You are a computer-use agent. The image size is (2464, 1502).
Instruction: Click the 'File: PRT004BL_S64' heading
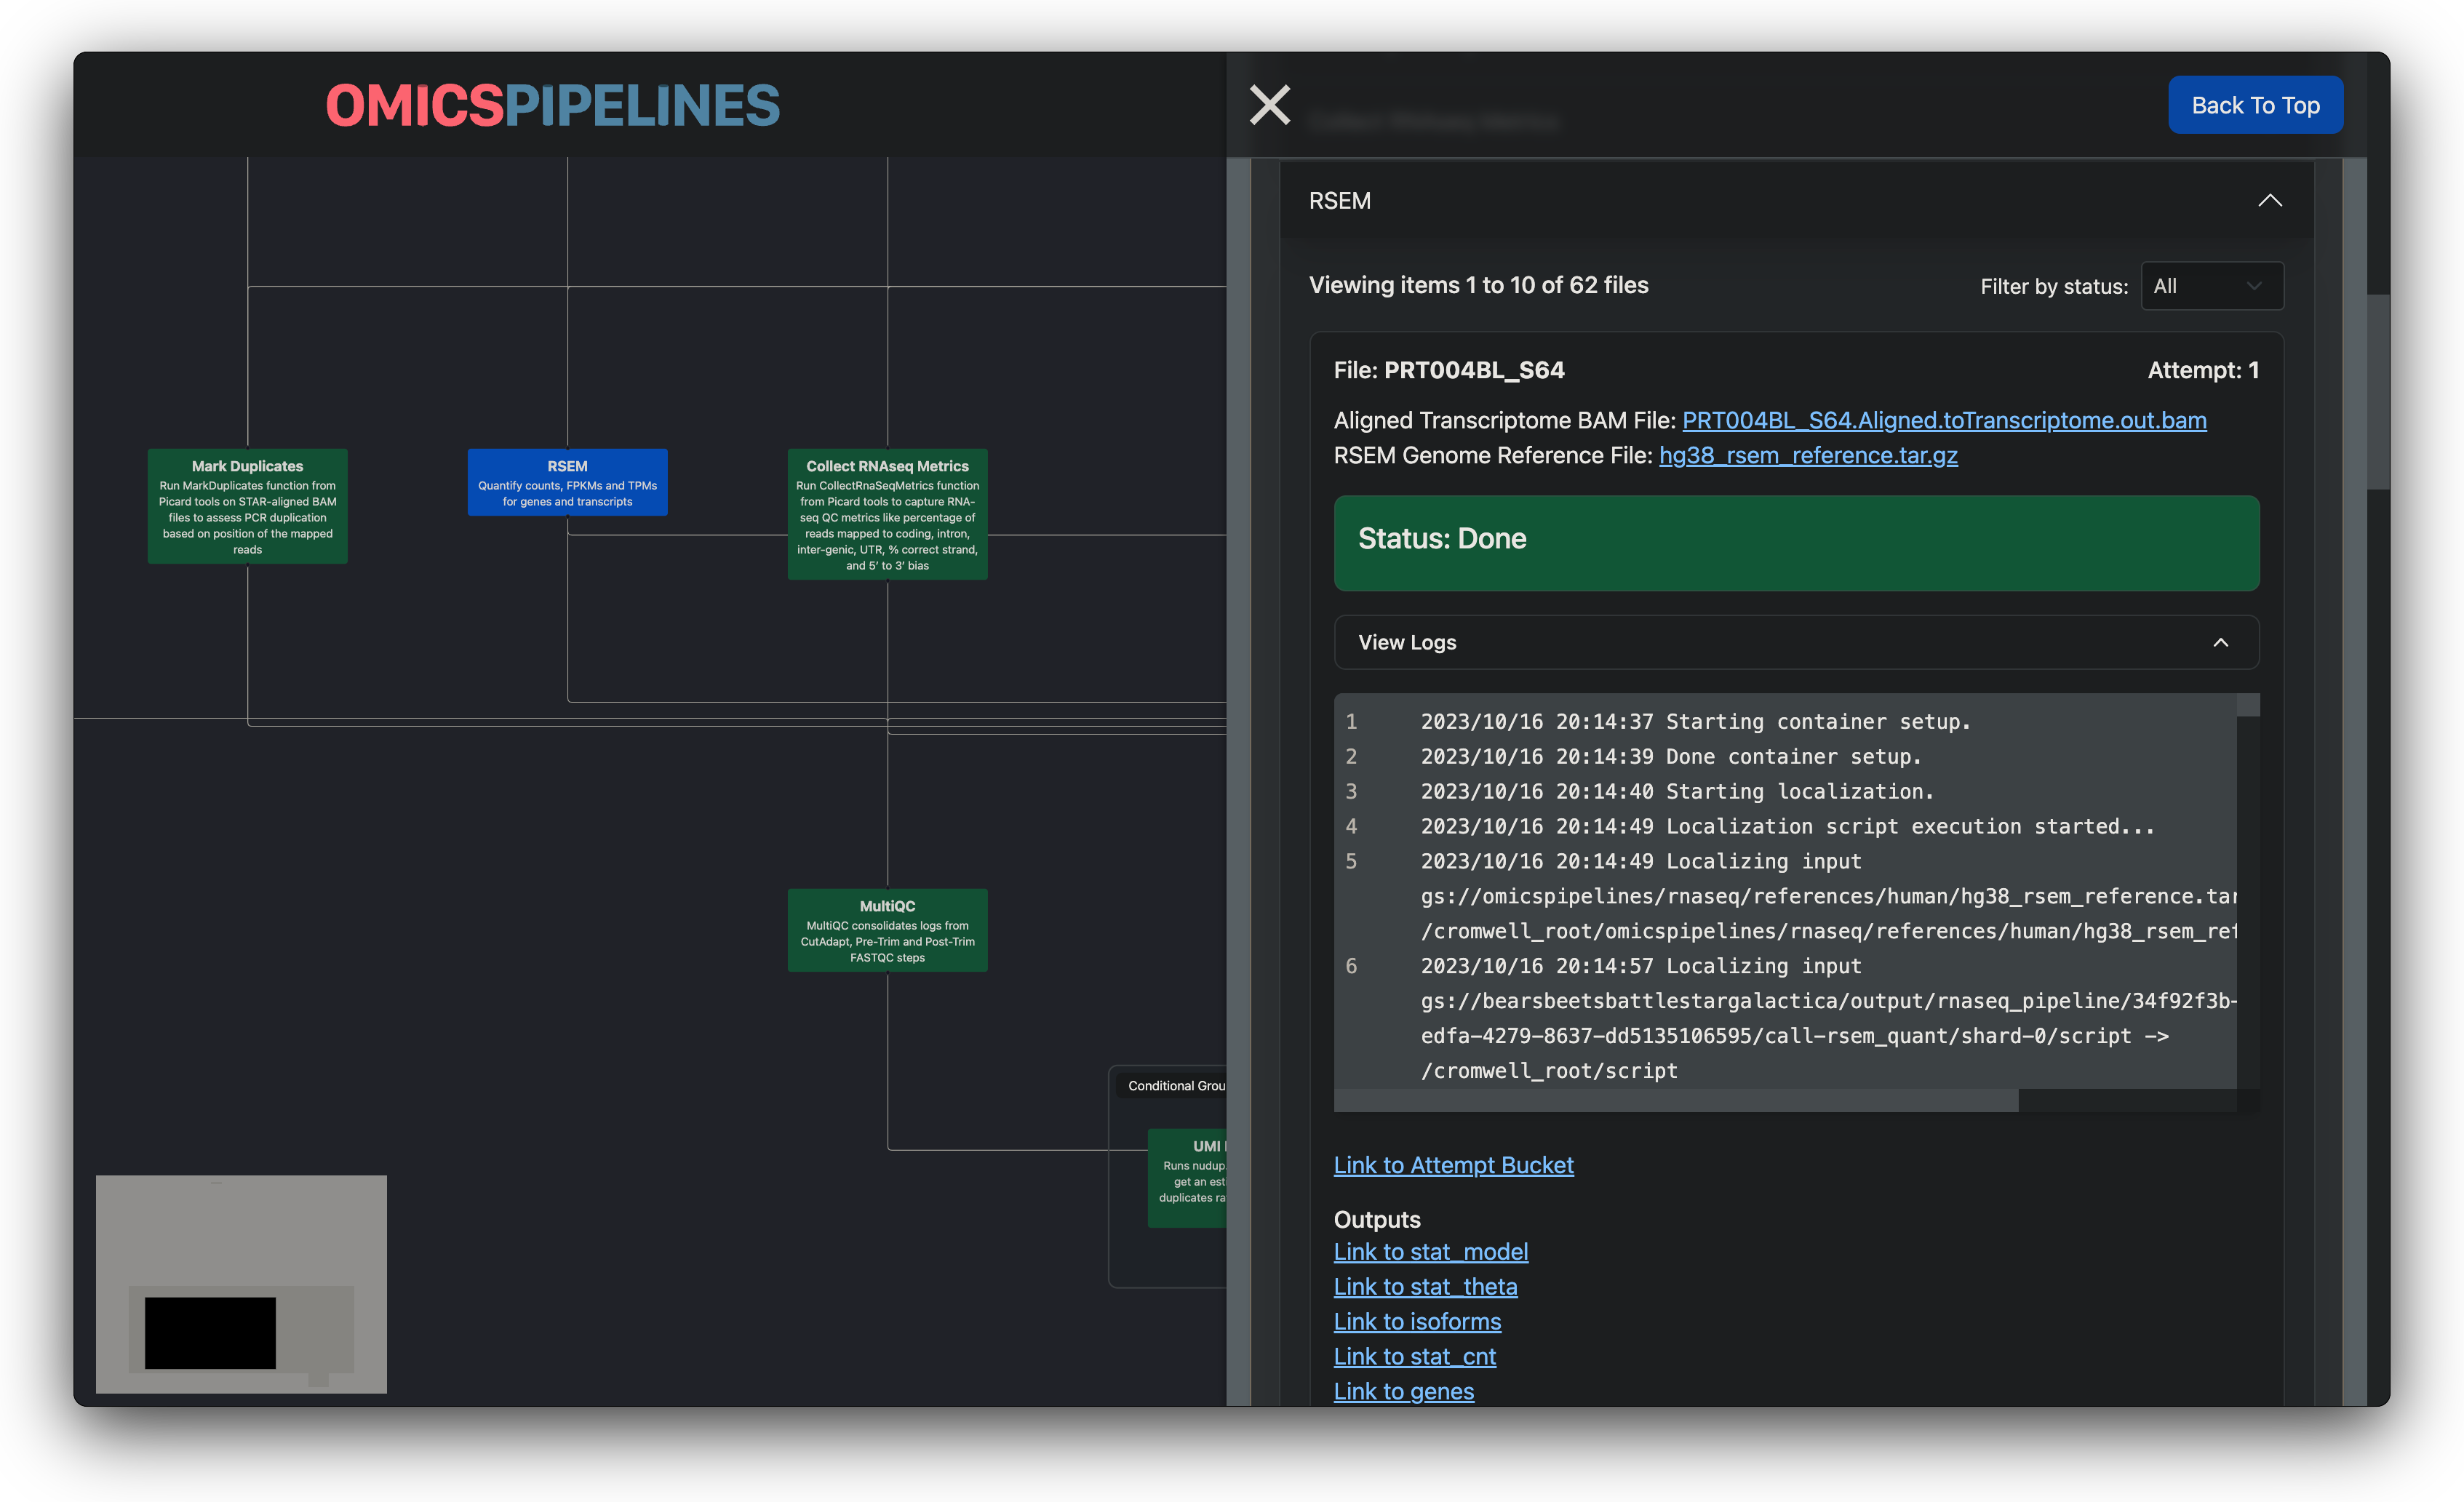(1449, 370)
